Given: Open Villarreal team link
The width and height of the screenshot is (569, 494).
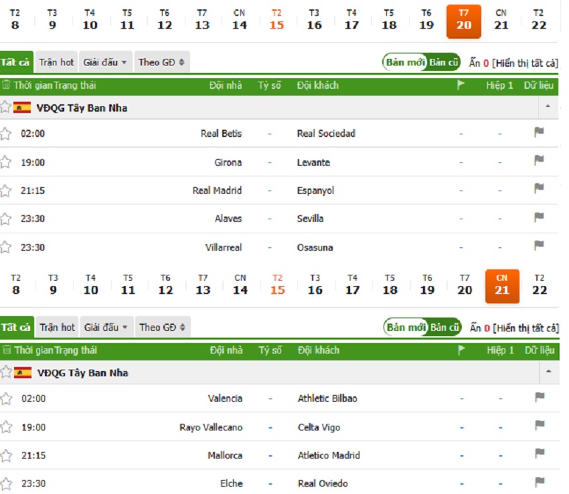Looking at the screenshot, I should (224, 247).
